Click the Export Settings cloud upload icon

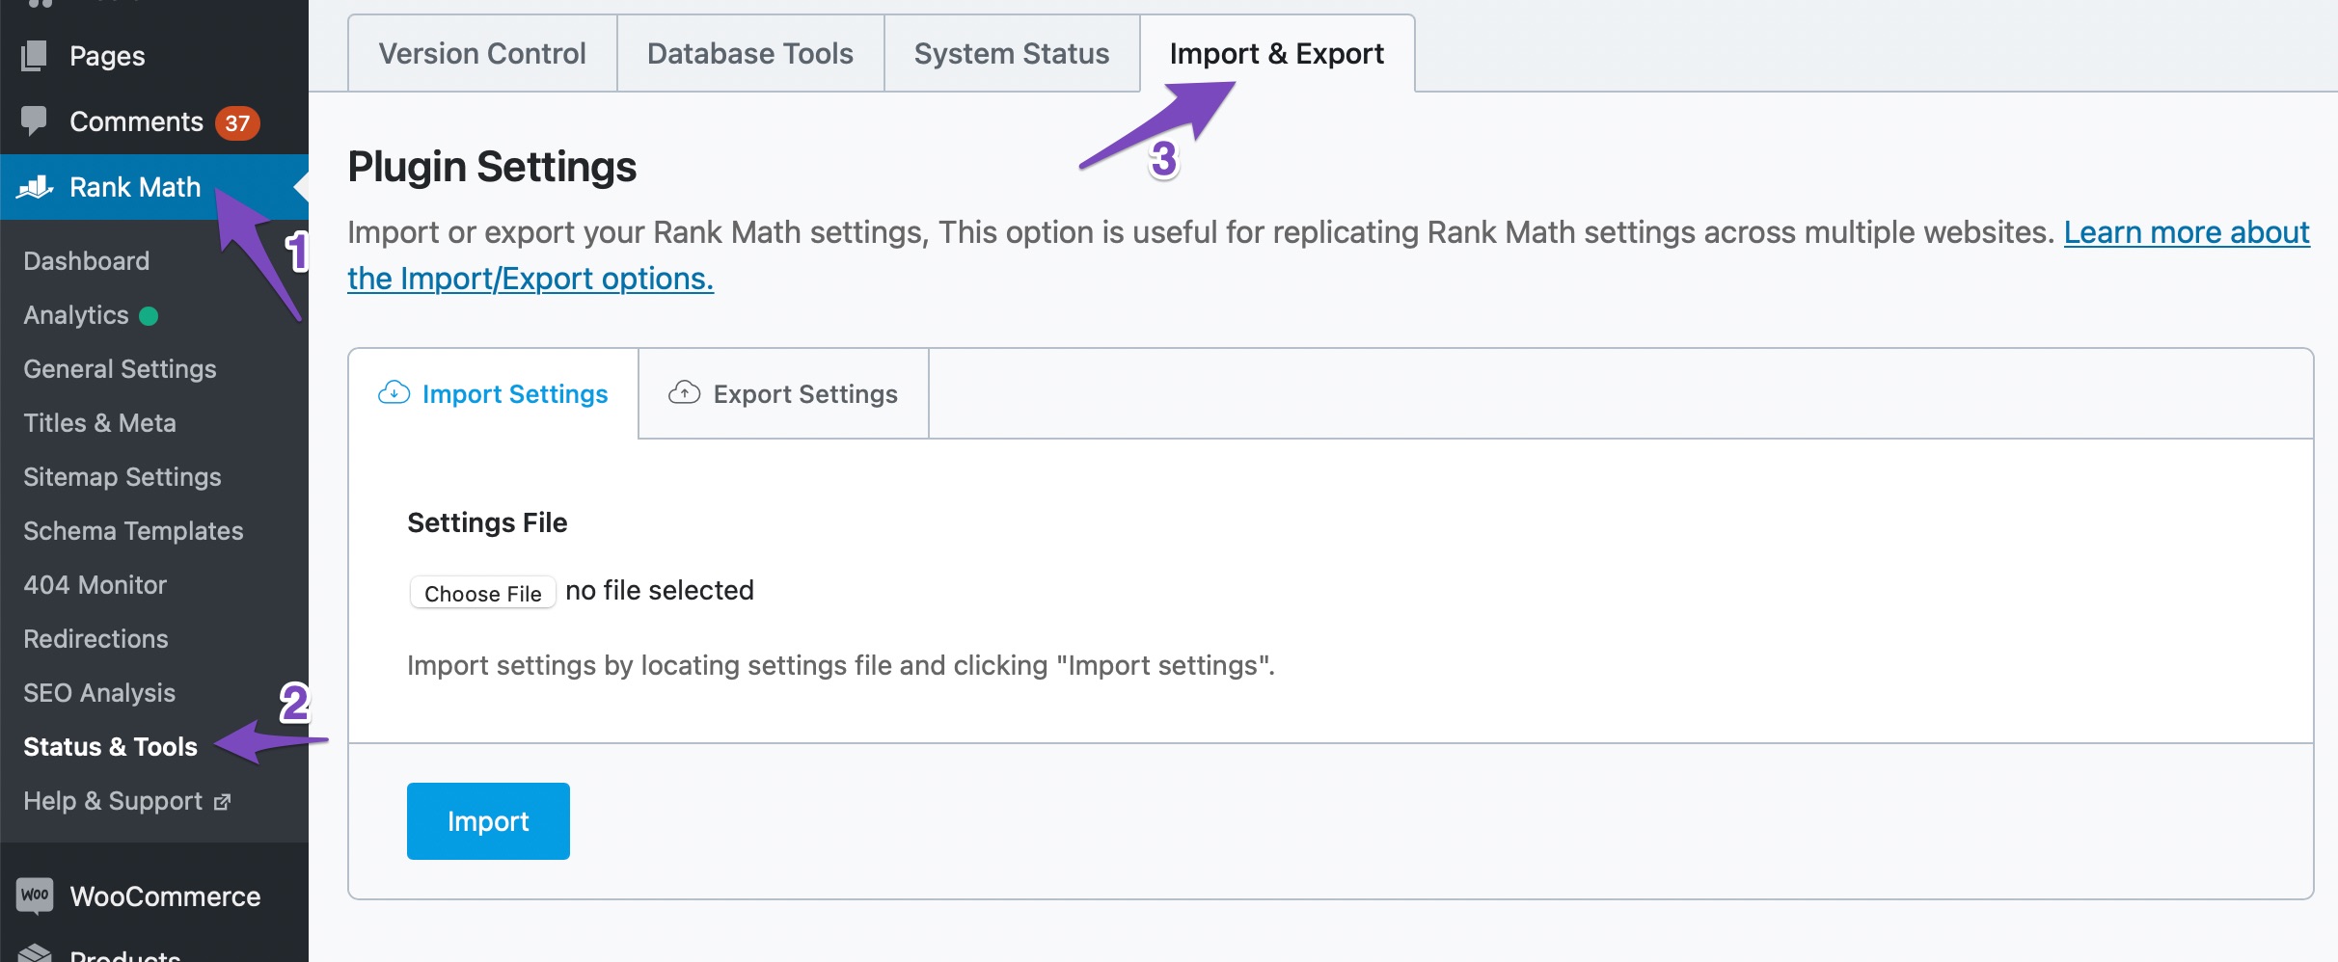tap(685, 393)
